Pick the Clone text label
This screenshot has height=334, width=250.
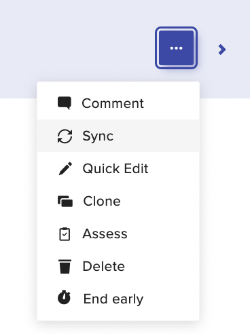[102, 201]
